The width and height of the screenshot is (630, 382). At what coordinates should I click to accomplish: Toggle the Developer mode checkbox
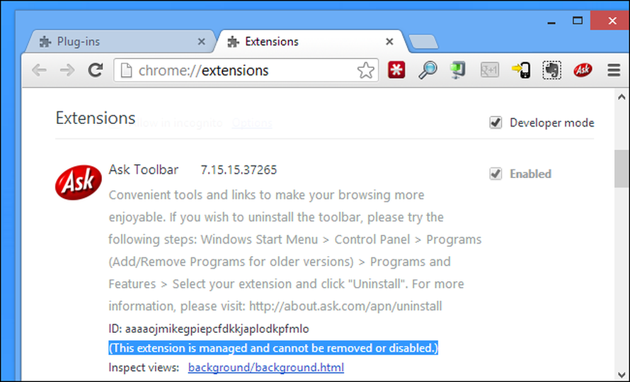pyautogui.click(x=496, y=122)
